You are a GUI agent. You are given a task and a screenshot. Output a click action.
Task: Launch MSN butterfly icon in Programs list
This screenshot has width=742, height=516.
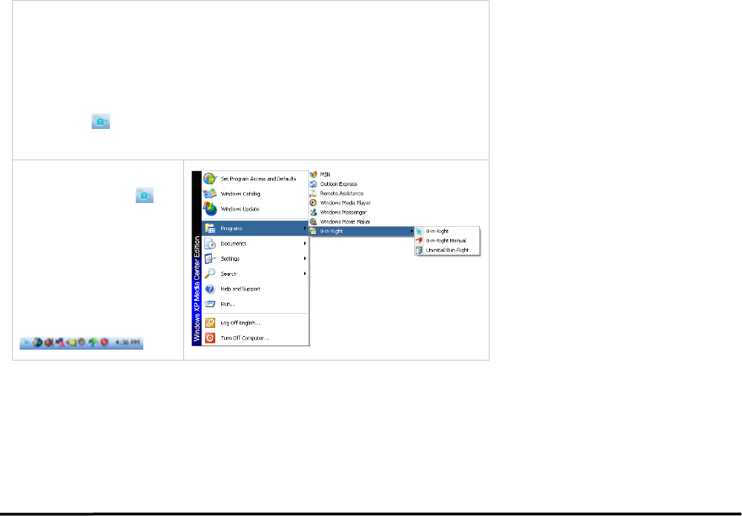pyautogui.click(x=313, y=174)
